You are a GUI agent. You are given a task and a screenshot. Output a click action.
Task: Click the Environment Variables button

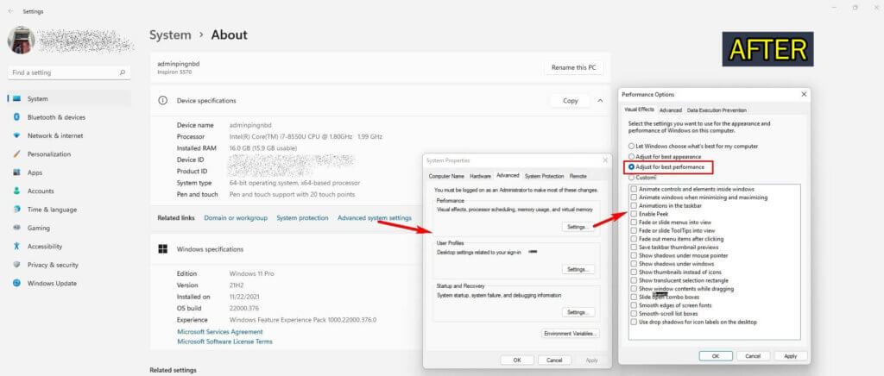click(570, 333)
